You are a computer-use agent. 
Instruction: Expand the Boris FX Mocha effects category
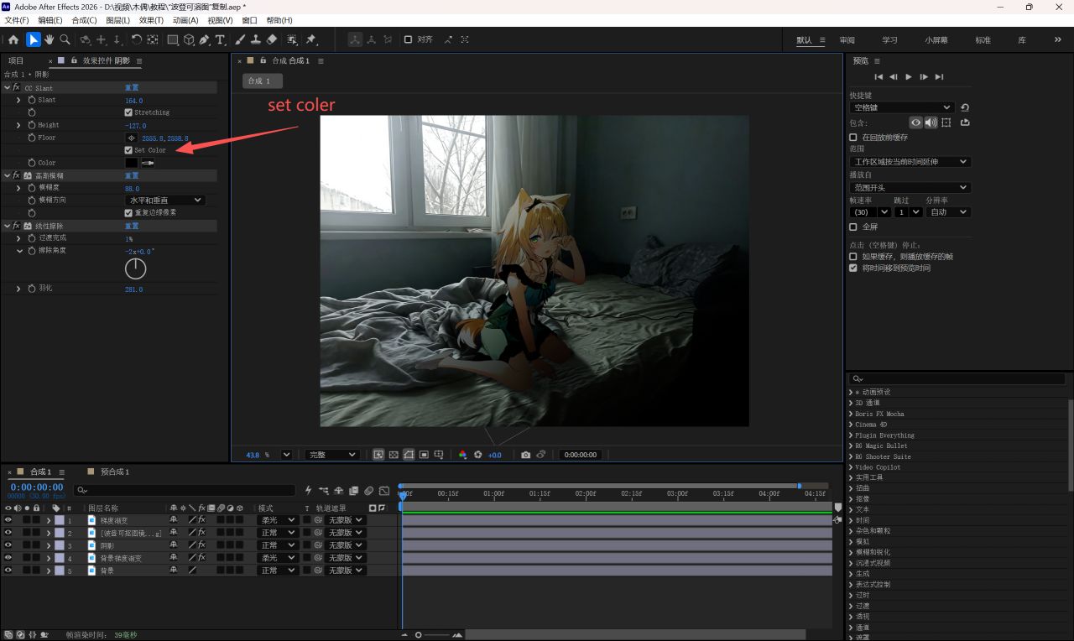pyautogui.click(x=851, y=414)
